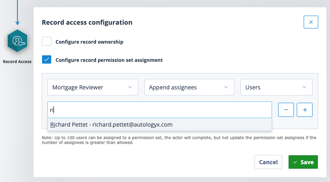Click 'Configure record permission set assignment' label

coord(109,60)
